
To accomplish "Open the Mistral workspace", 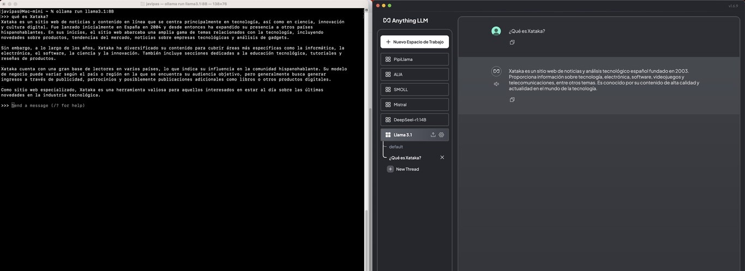I will point(414,104).
